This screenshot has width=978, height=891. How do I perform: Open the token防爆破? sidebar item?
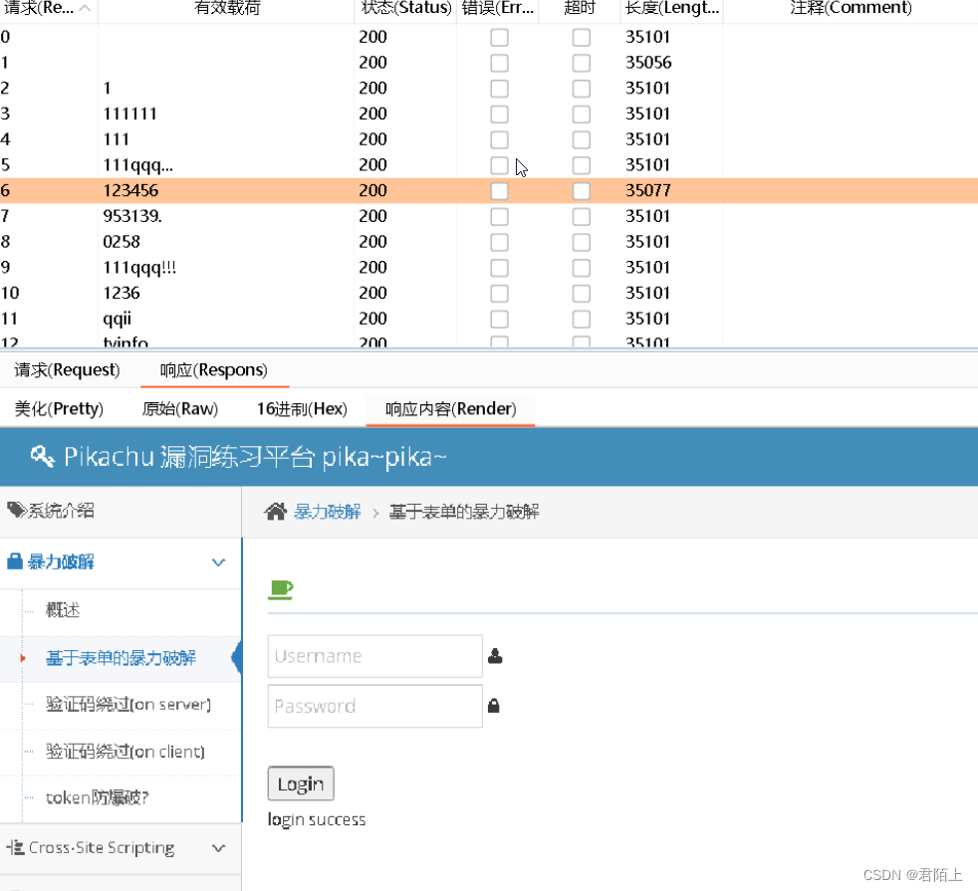pos(98,798)
